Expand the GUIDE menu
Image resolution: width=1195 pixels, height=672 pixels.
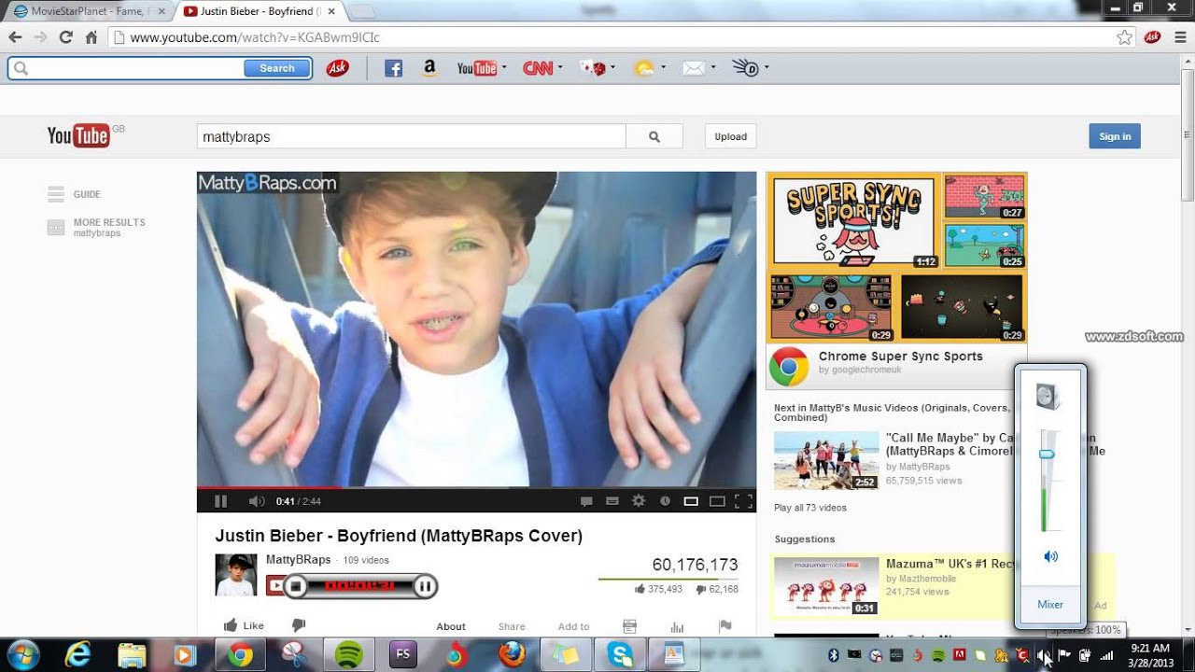75,194
